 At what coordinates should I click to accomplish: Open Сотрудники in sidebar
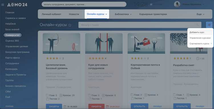[12, 63]
